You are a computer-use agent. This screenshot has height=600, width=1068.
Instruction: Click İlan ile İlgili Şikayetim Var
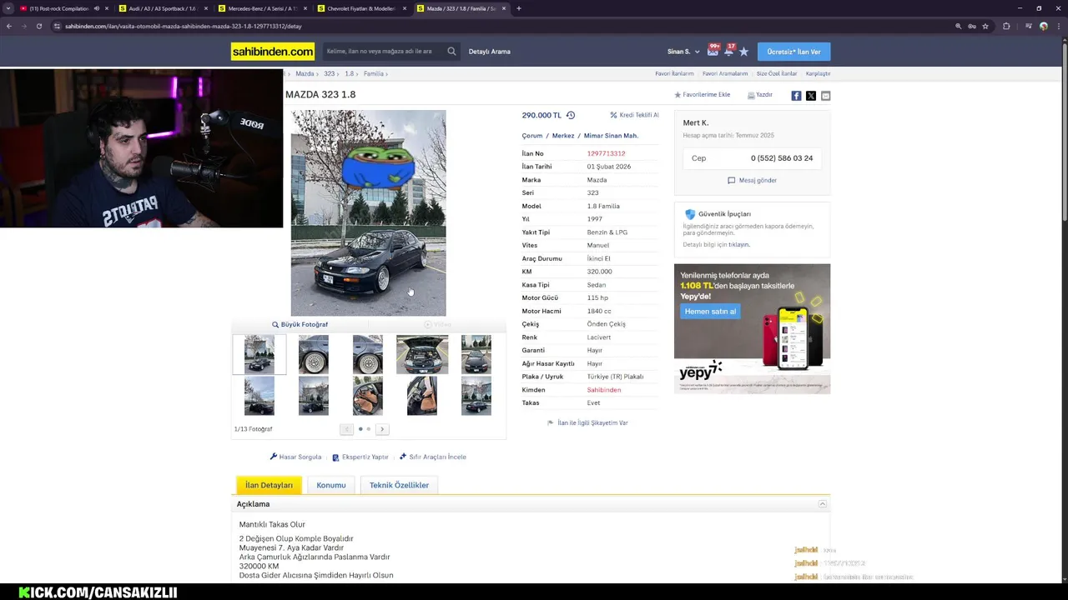pyautogui.click(x=587, y=422)
